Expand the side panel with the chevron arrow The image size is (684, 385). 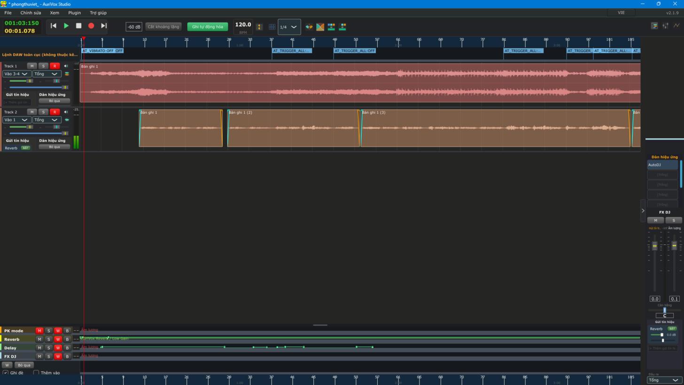click(643, 211)
